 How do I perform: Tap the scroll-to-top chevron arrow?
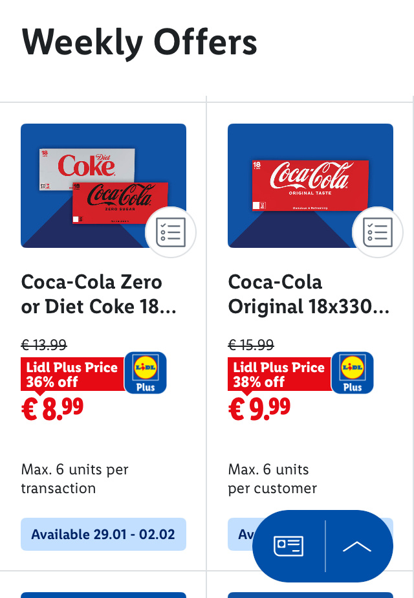pyautogui.click(x=357, y=547)
